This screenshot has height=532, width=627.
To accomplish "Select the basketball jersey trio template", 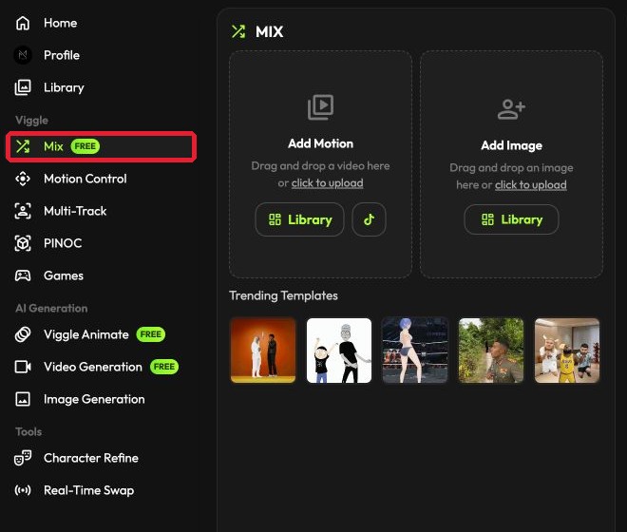I will [567, 351].
